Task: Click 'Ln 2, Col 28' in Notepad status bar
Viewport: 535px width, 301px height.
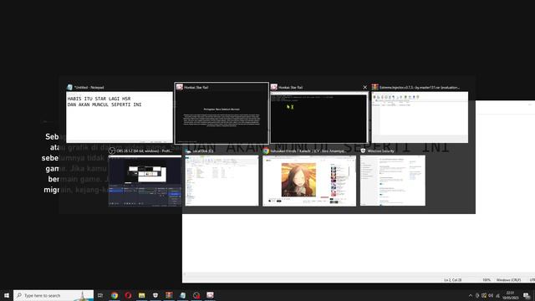Action: (453, 280)
